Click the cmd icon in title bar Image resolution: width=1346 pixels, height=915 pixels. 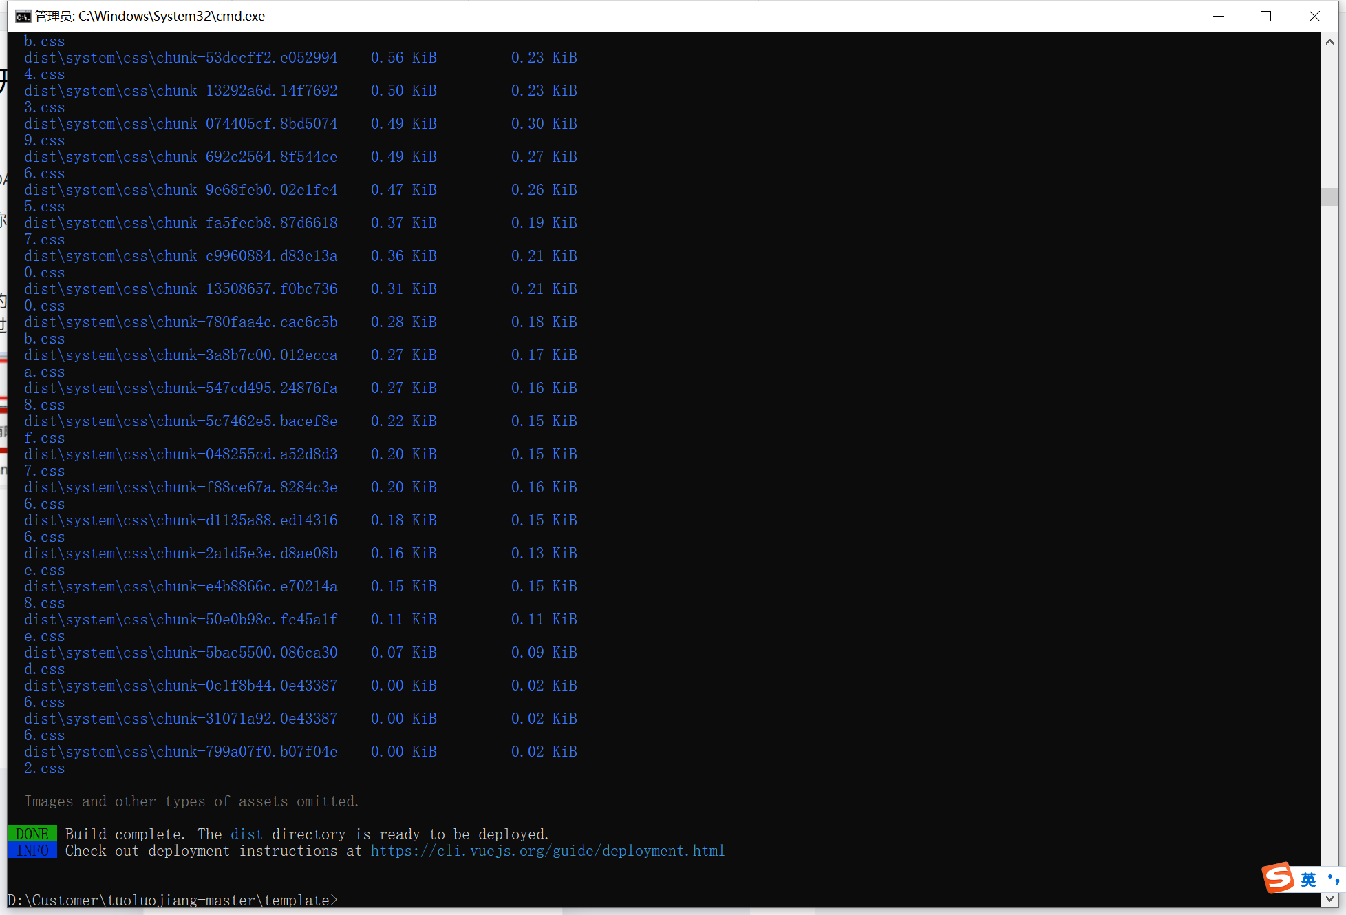pyautogui.click(x=23, y=16)
